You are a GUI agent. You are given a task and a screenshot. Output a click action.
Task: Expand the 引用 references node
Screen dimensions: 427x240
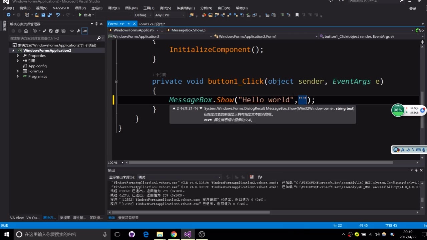(x=18, y=61)
